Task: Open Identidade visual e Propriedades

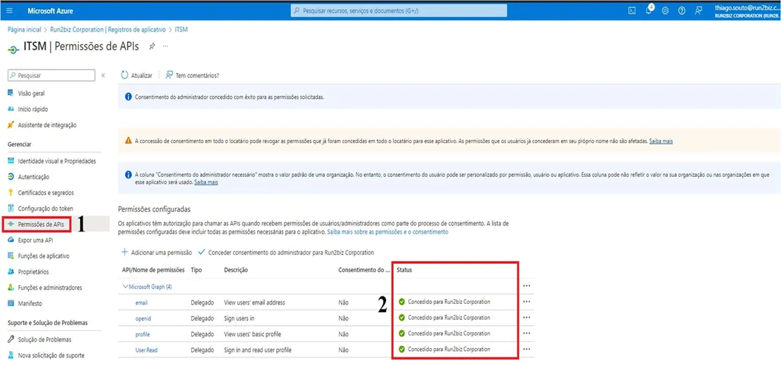Action: 57,161
